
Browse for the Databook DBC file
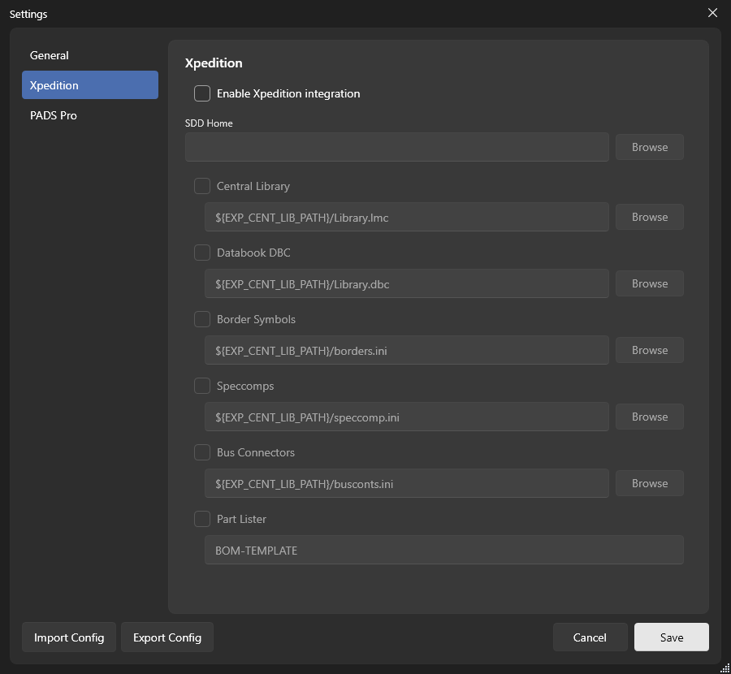[650, 283]
